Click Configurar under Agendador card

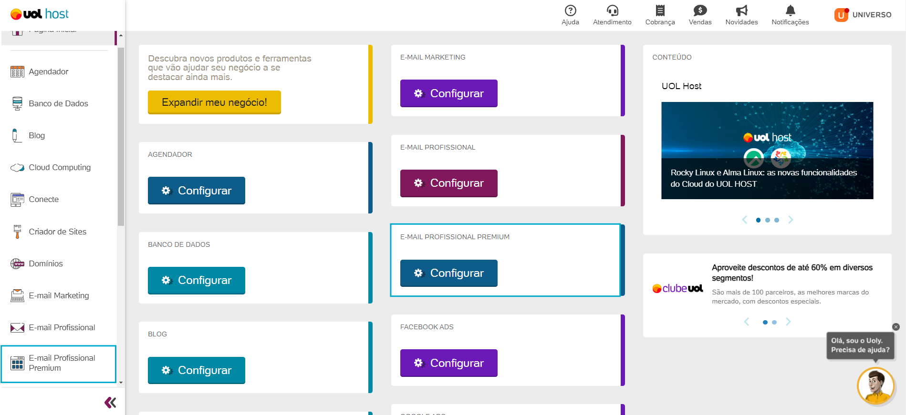click(x=197, y=191)
